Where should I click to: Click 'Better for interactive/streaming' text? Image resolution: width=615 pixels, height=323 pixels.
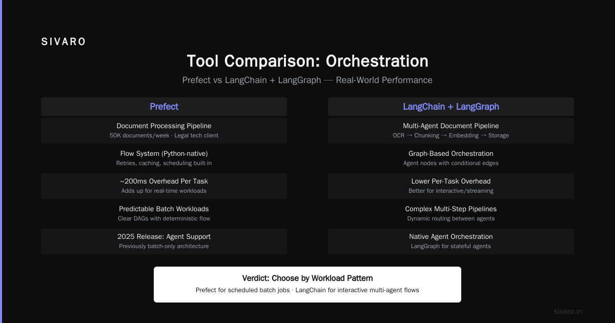pyautogui.click(x=451, y=191)
